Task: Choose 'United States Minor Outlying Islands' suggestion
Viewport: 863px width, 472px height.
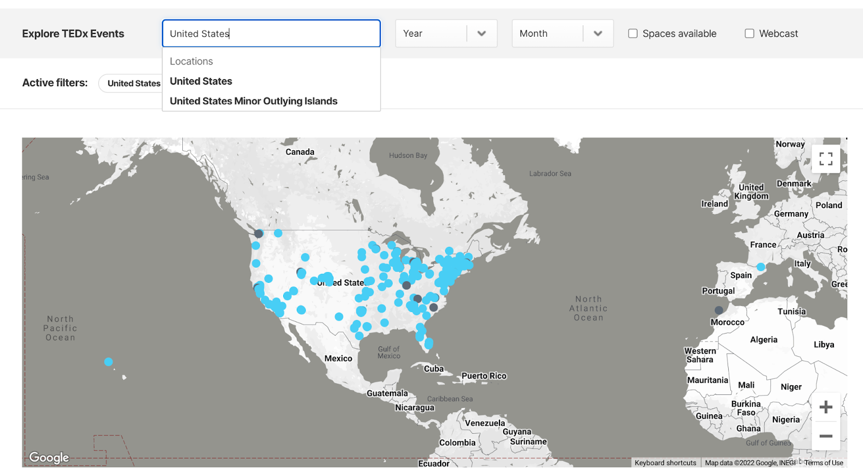Action: click(x=254, y=101)
